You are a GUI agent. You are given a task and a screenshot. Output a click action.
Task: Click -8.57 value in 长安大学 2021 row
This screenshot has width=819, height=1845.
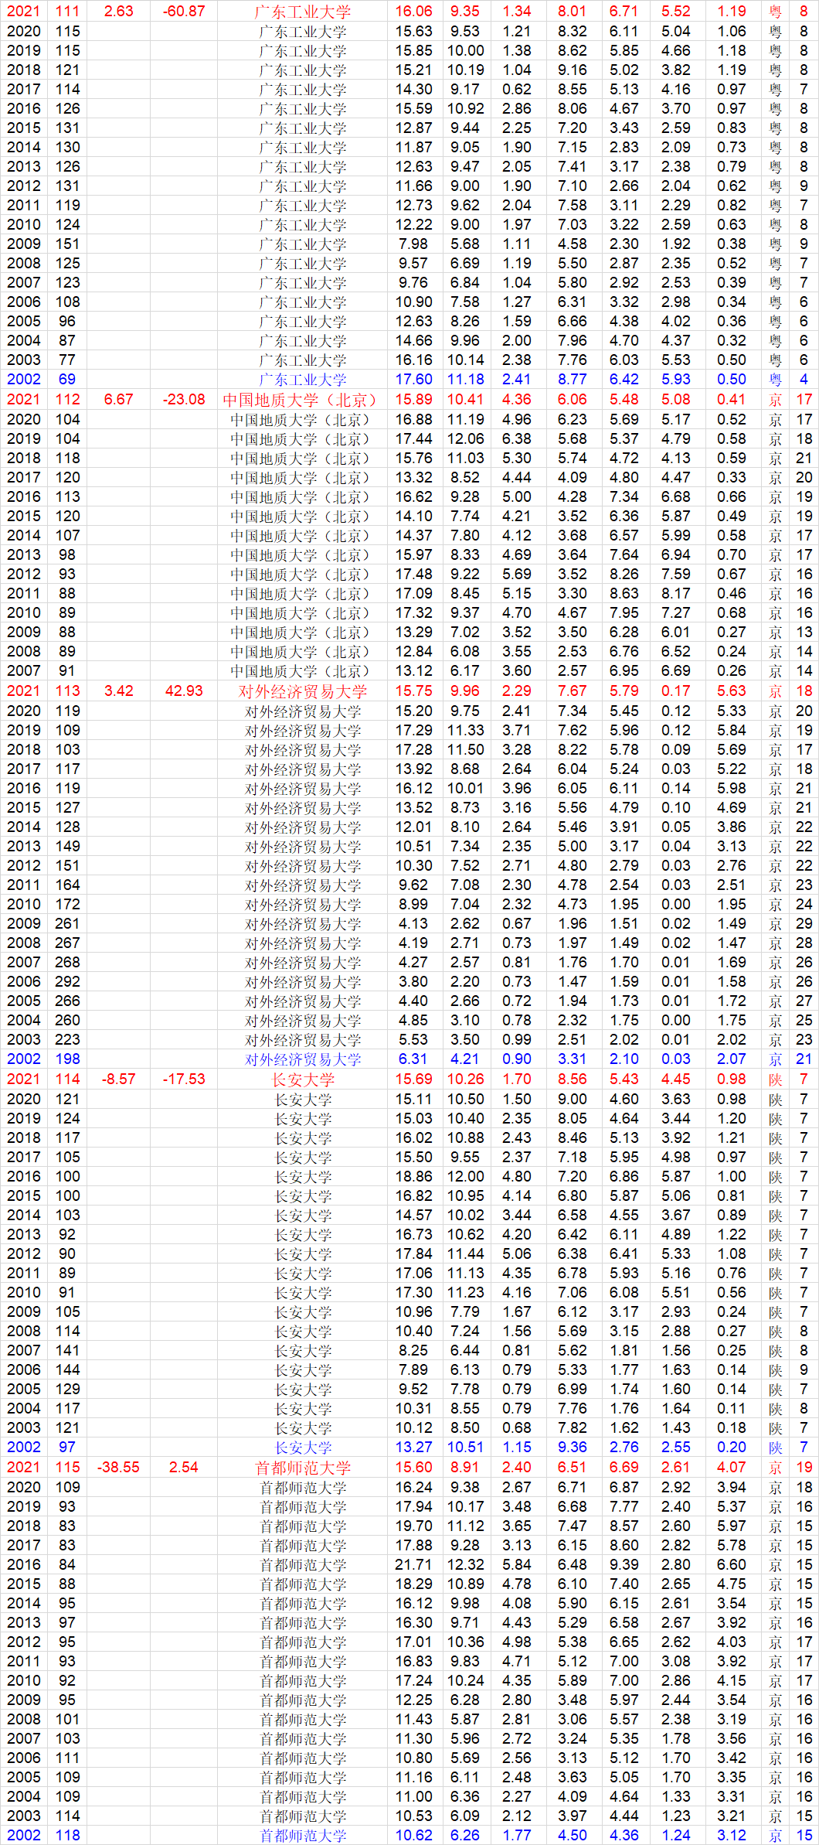pyautogui.click(x=118, y=1079)
